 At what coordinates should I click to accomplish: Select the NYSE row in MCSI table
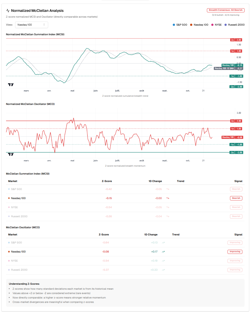125,207
